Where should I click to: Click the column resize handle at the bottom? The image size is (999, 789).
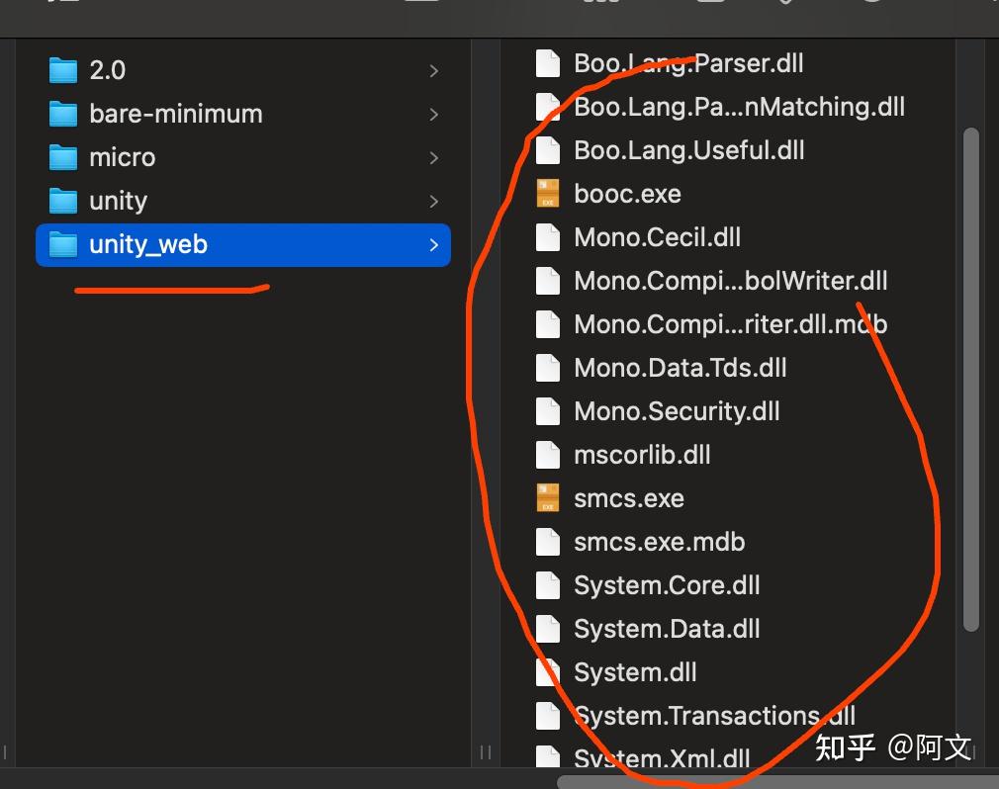[x=486, y=752]
